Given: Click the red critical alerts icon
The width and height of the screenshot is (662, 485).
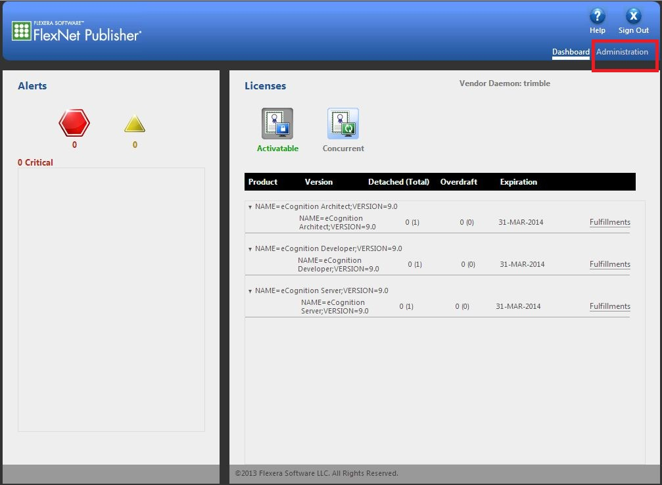Looking at the screenshot, I should [x=74, y=123].
